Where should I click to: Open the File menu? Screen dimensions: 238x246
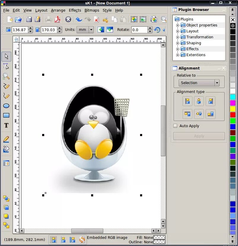[6, 10]
